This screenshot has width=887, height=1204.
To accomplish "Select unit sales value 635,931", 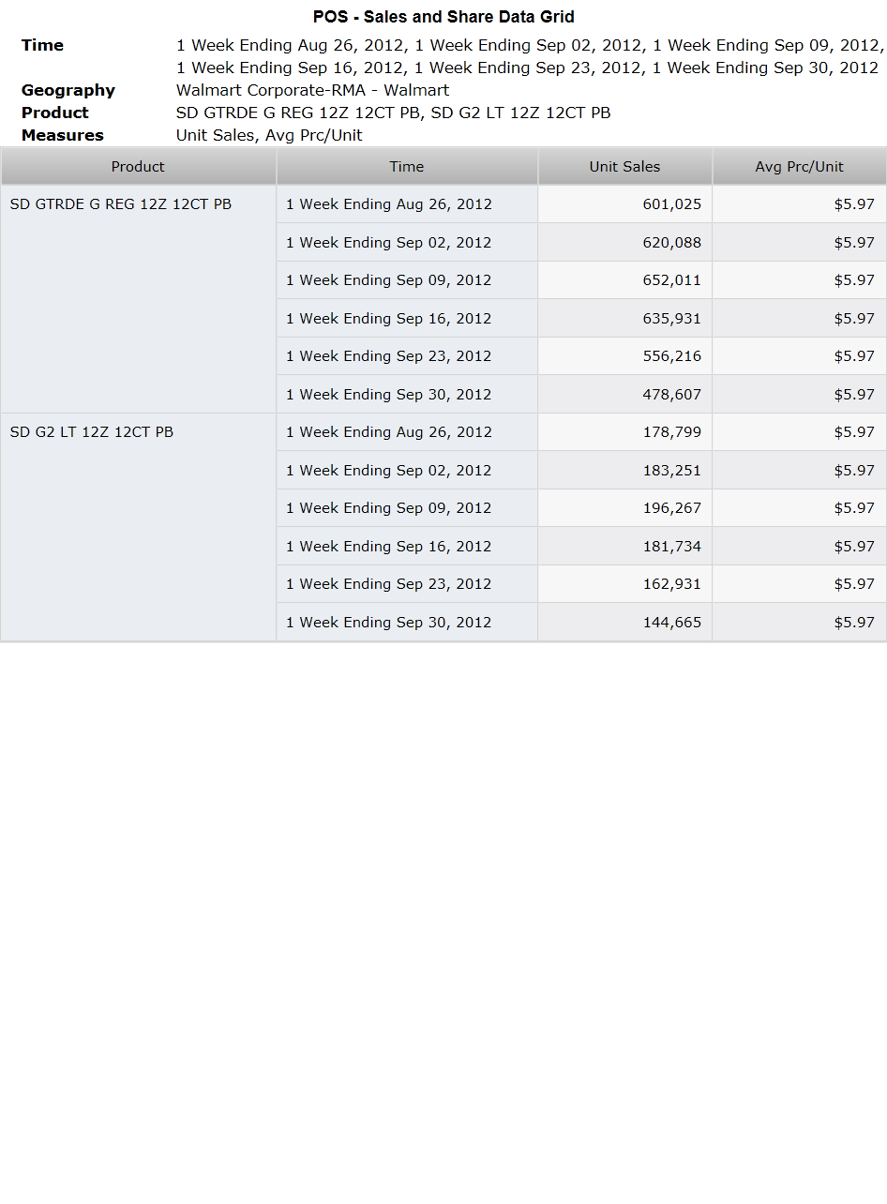I will click(624, 318).
